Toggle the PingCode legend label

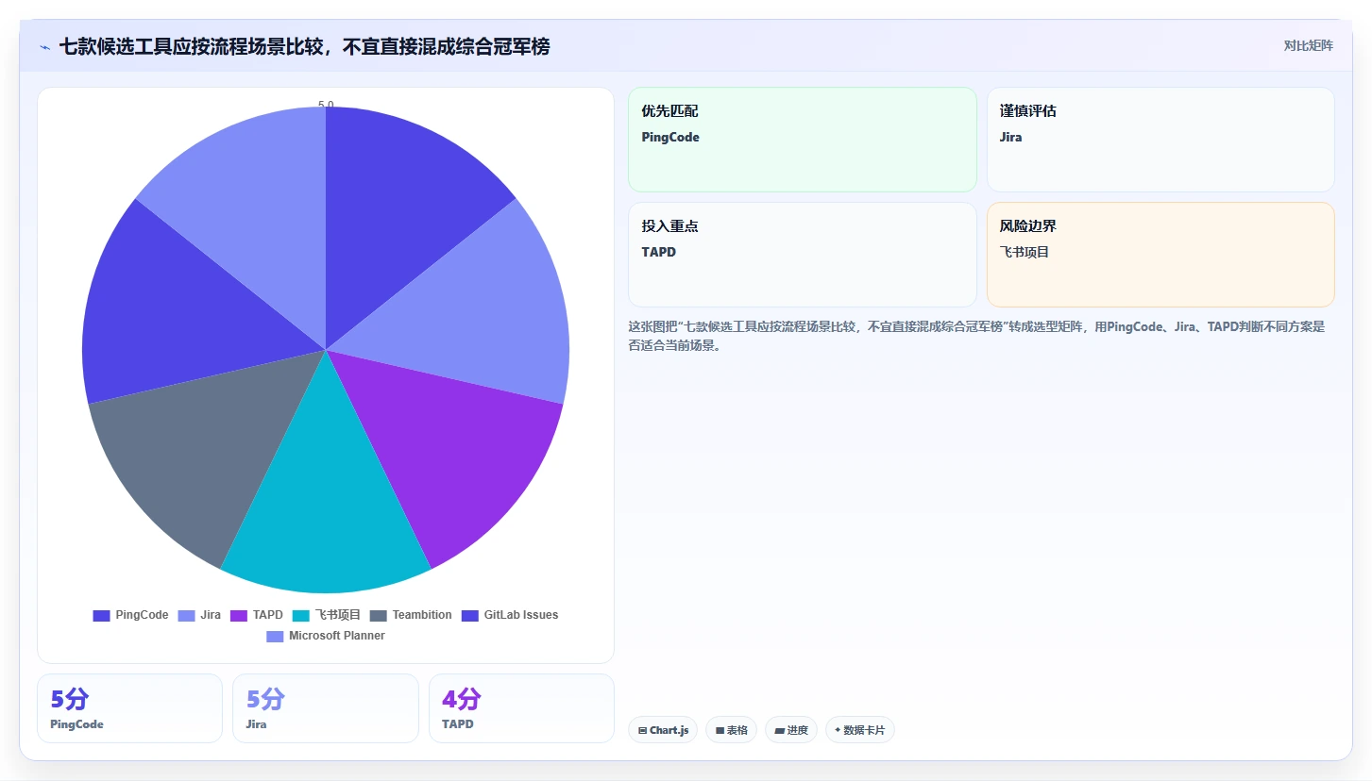point(142,615)
